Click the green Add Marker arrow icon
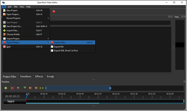 click(x=25, y=88)
